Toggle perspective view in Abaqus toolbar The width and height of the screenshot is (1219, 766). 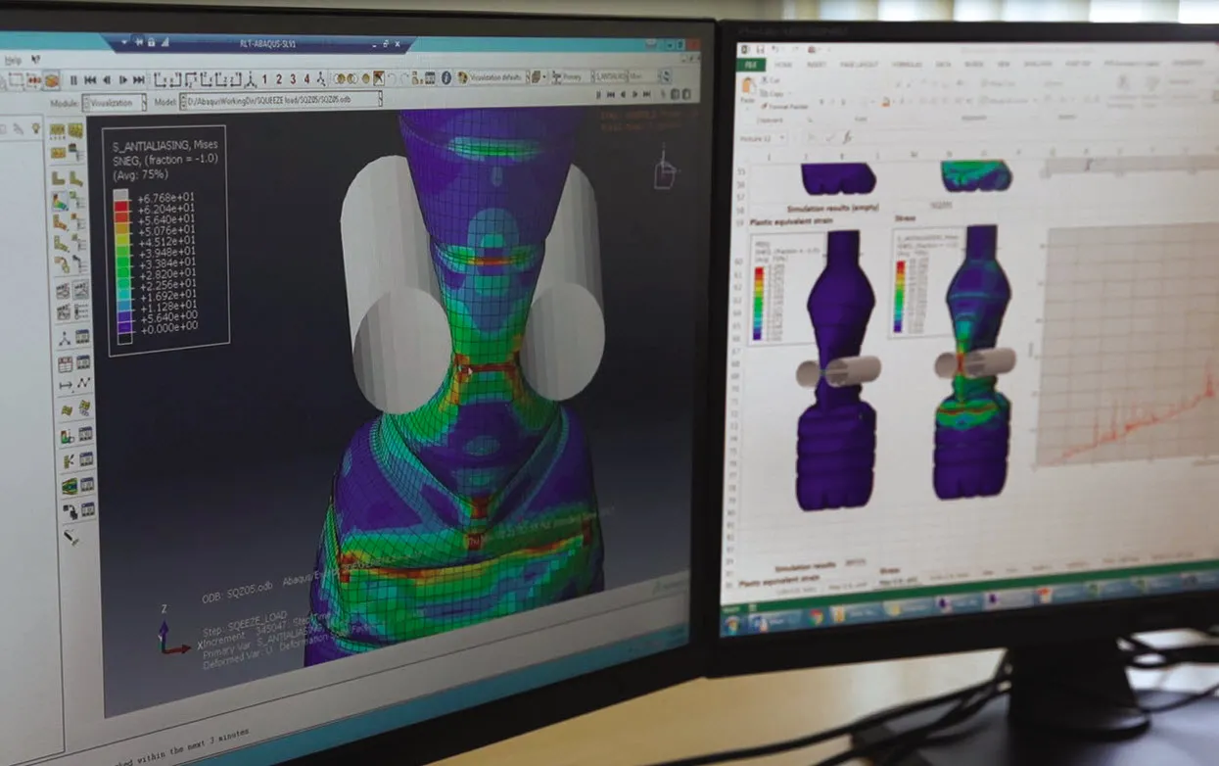pos(377,79)
